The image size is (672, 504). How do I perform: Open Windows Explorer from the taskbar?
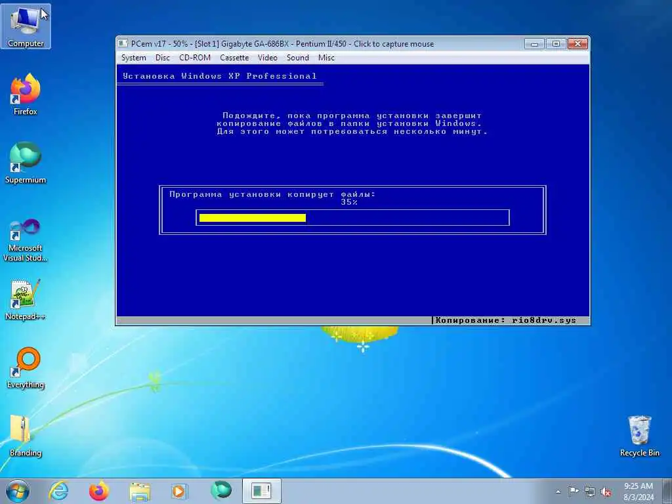click(140, 491)
